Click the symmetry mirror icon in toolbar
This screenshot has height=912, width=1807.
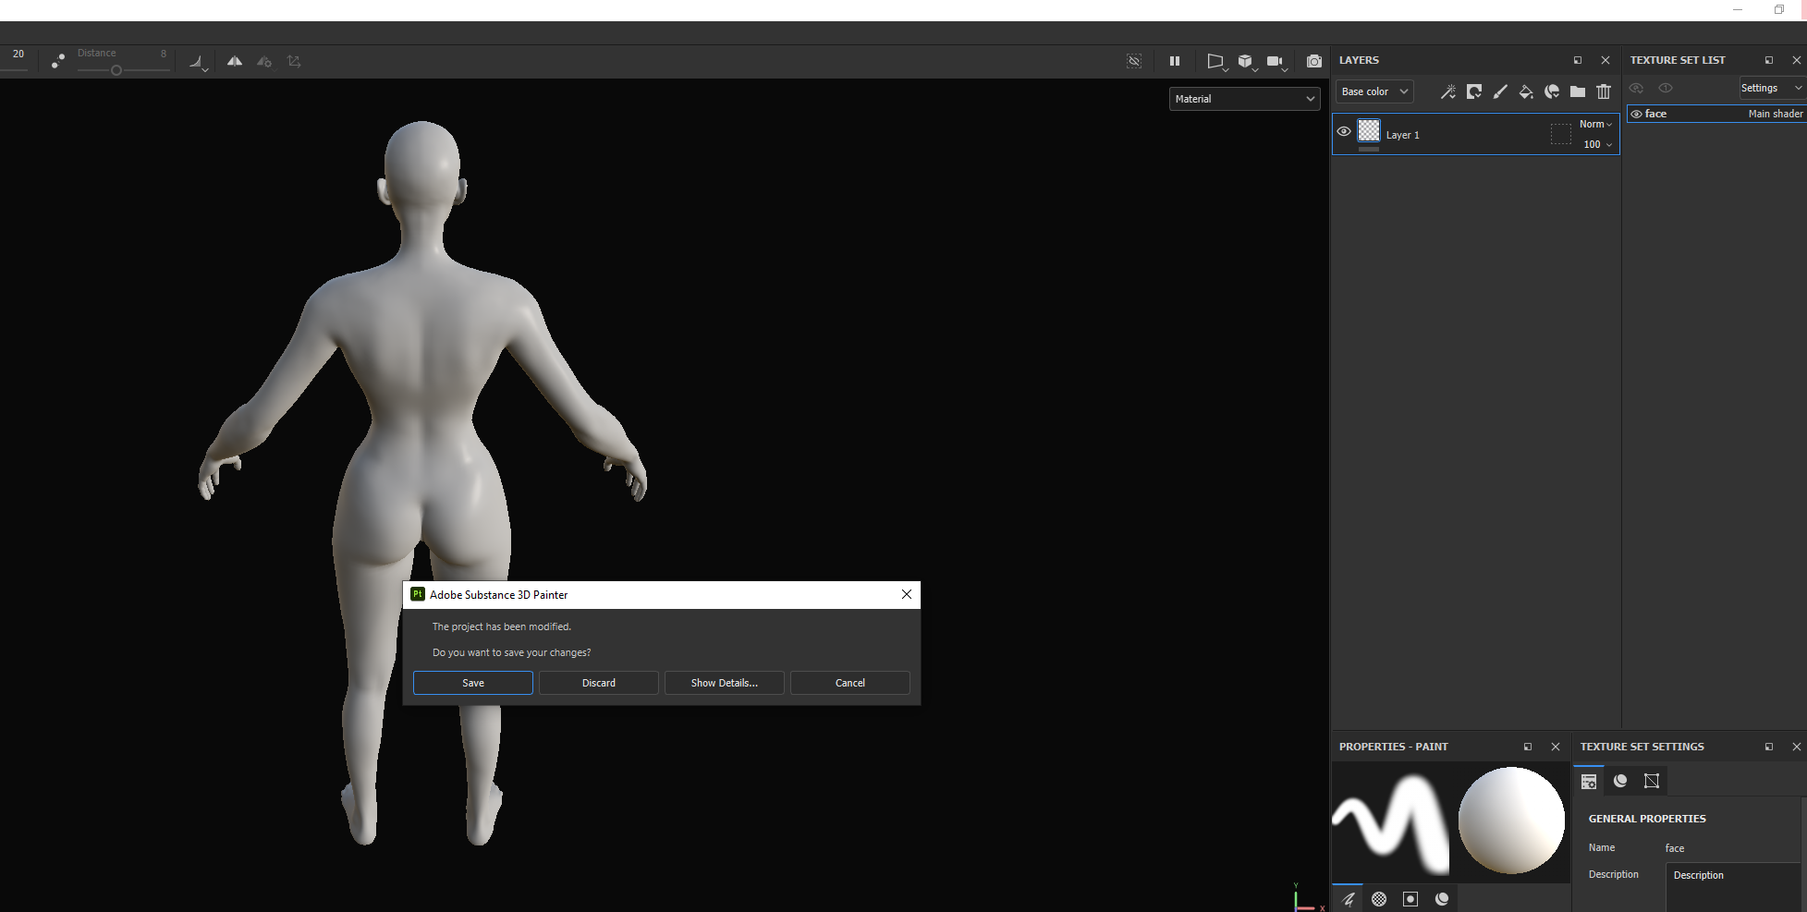235,61
